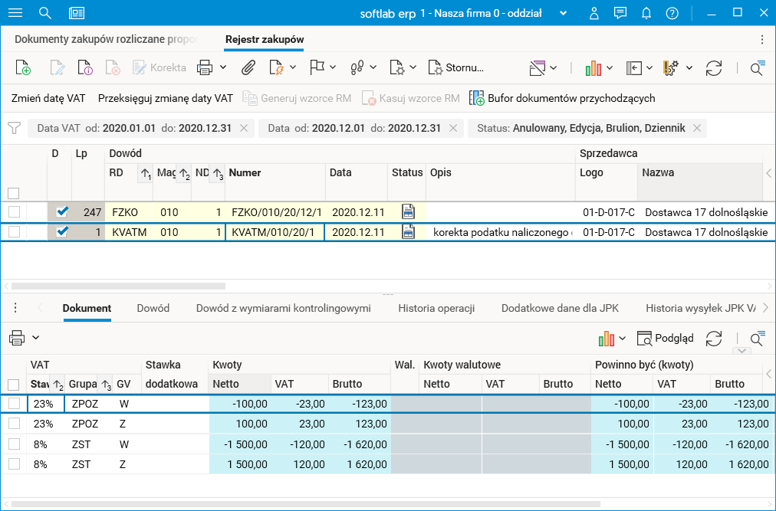776x511 pixels.
Task: Click the paperclip attachments icon
Action: click(x=248, y=68)
